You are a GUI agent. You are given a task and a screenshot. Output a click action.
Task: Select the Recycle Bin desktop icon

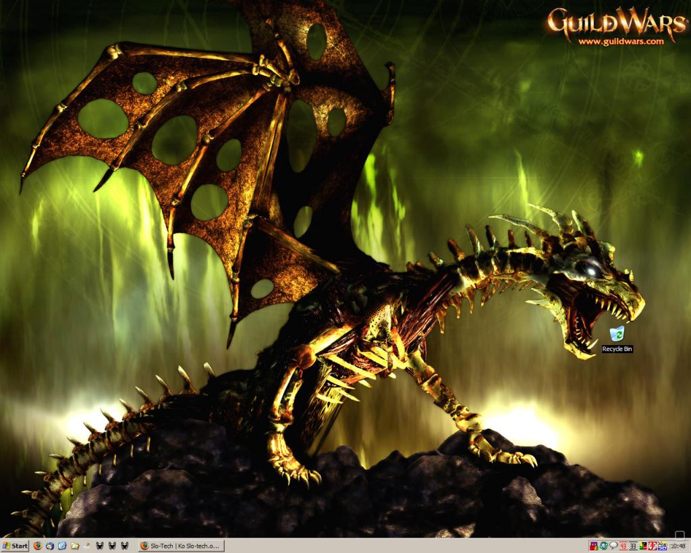point(617,334)
